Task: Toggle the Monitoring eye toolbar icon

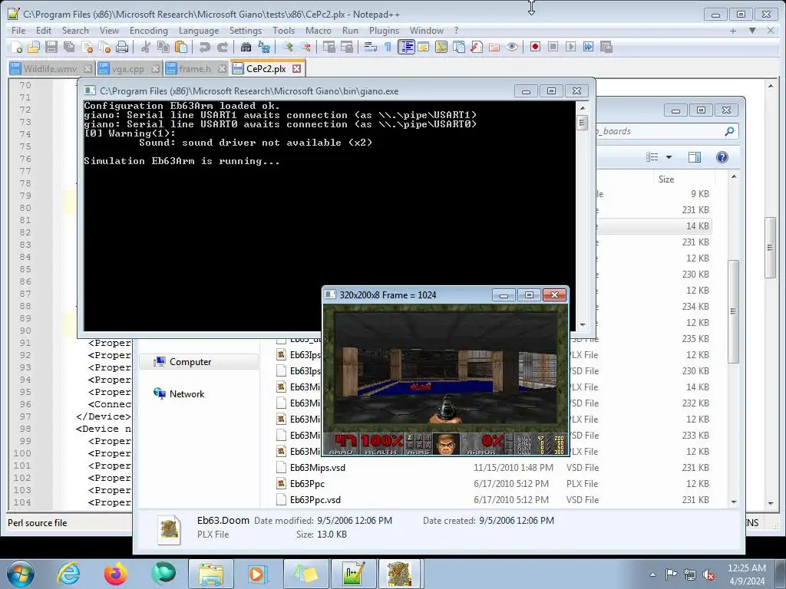Action: 512,47
